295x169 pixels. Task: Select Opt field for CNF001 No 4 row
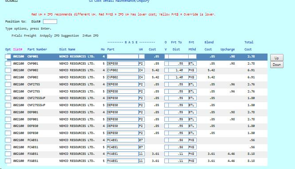(x=8, y=56)
